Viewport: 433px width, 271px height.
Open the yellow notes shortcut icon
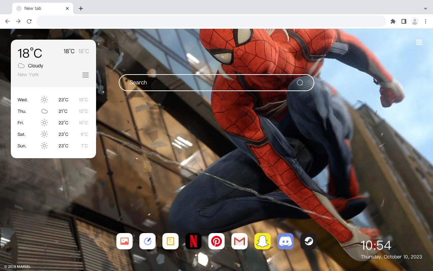pos(170,241)
